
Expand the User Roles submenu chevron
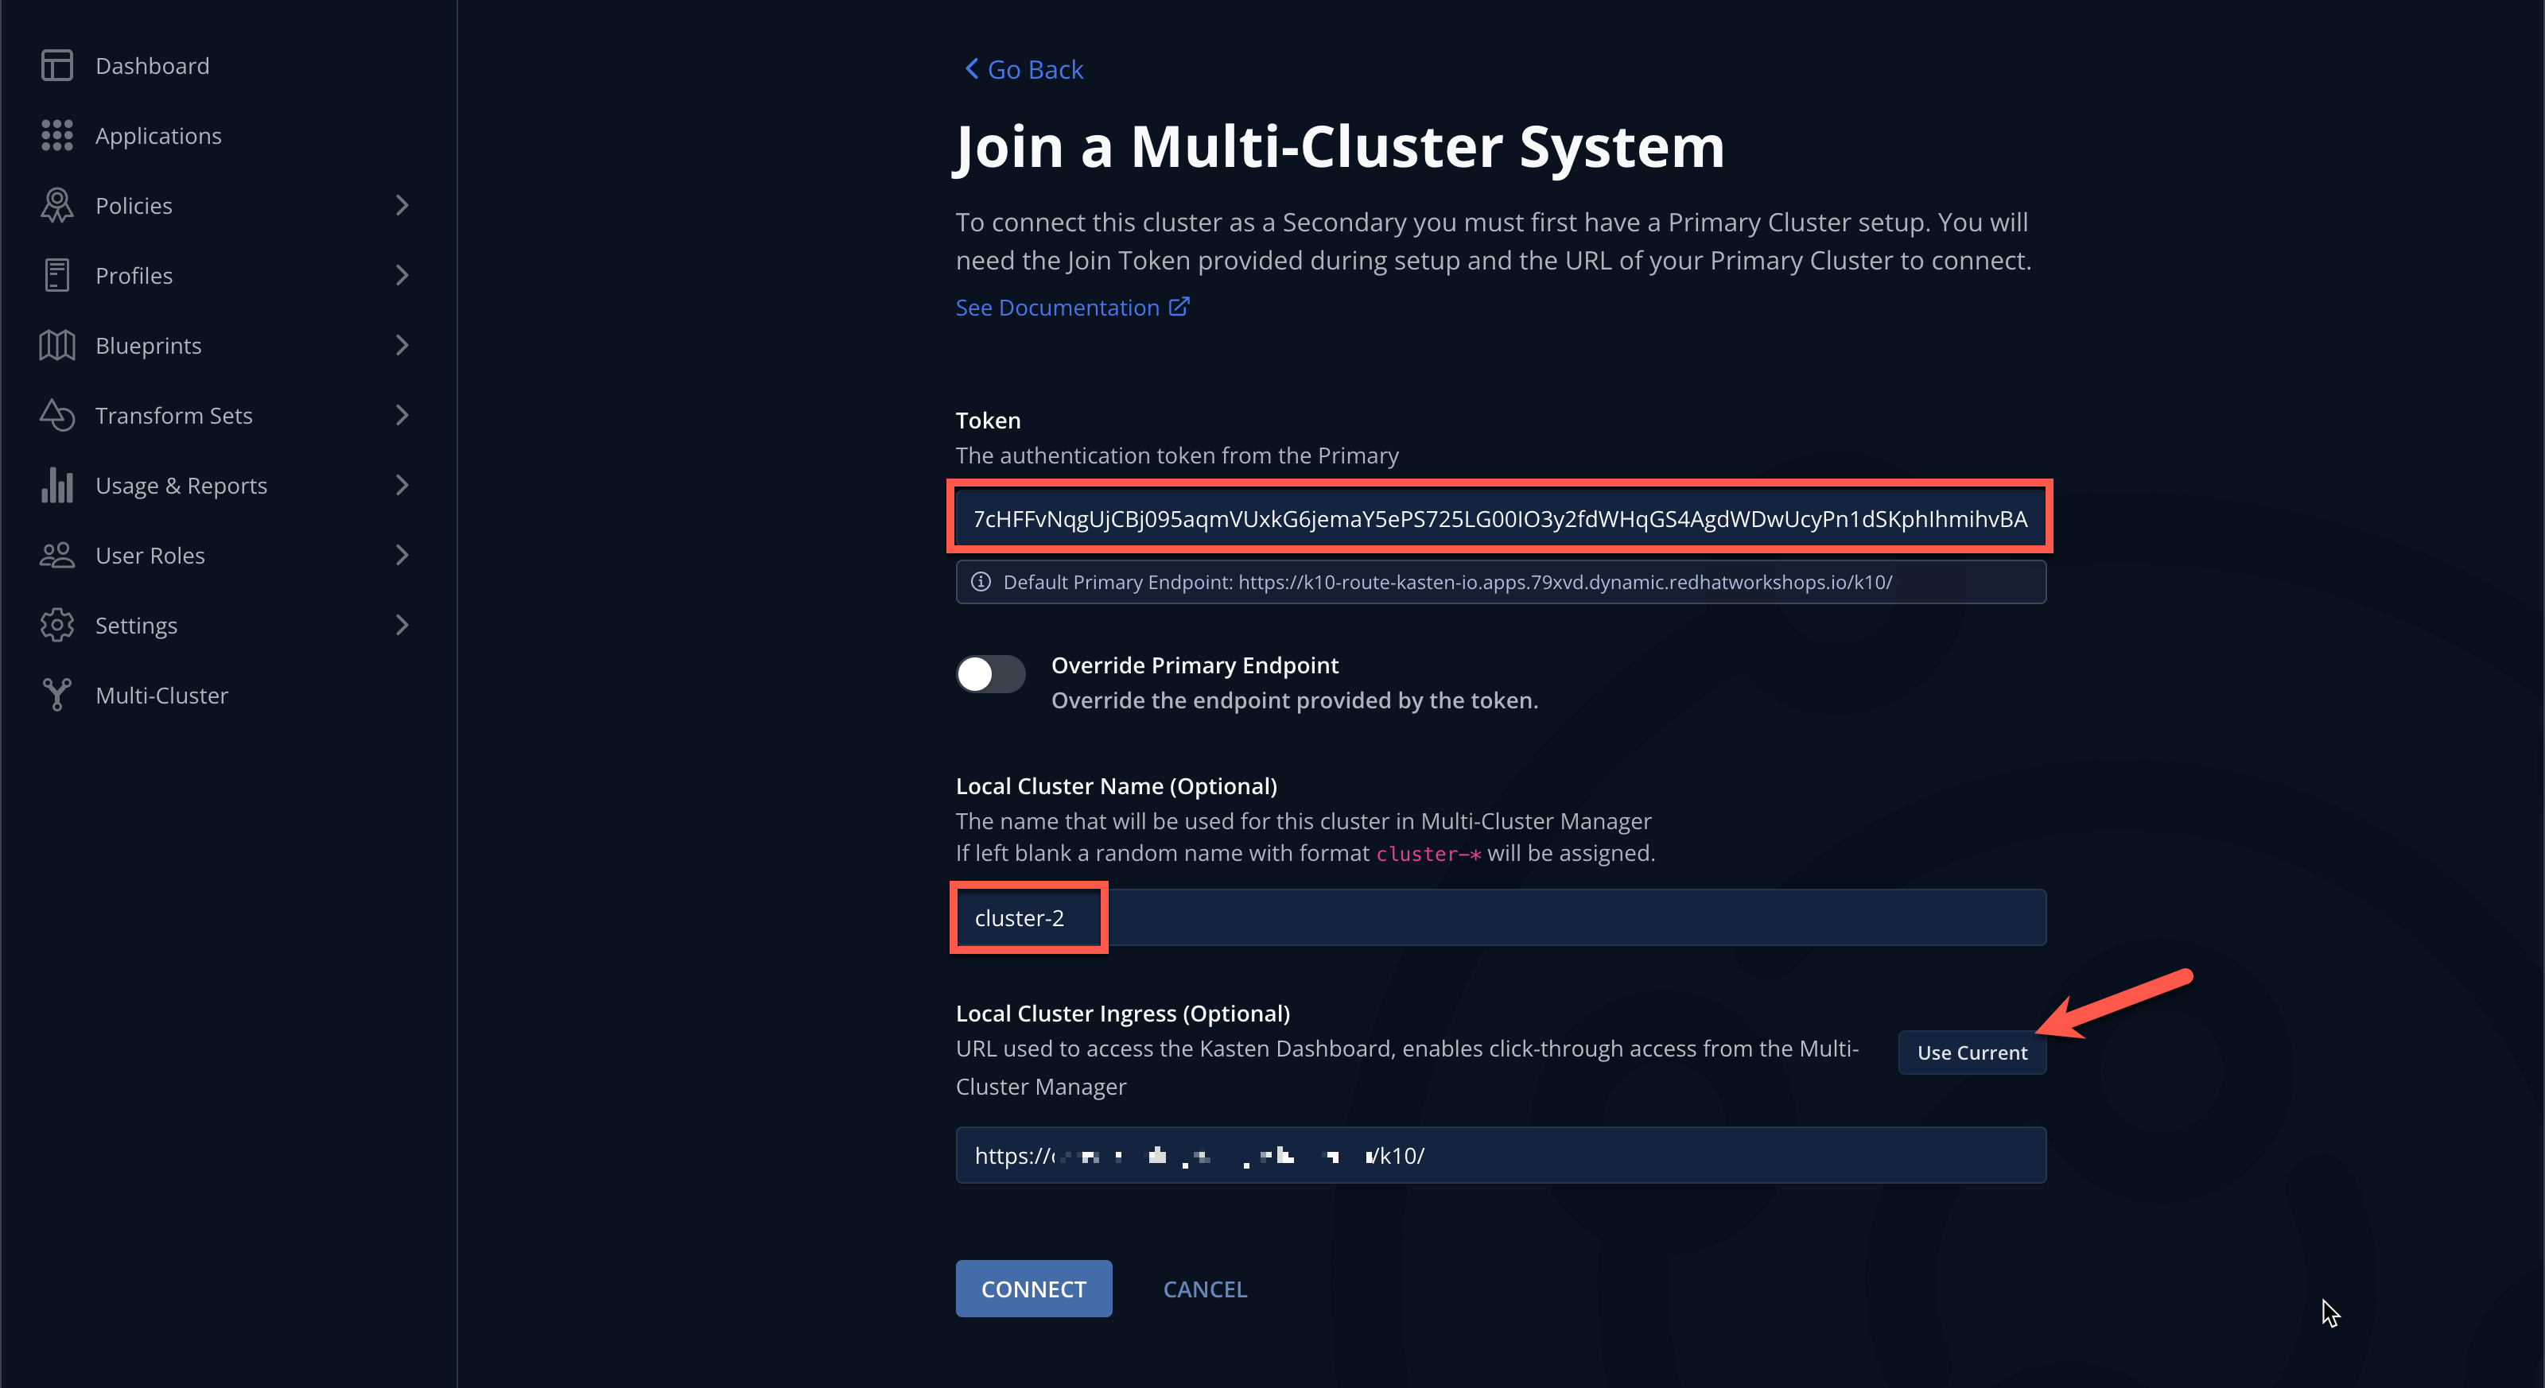pos(401,555)
